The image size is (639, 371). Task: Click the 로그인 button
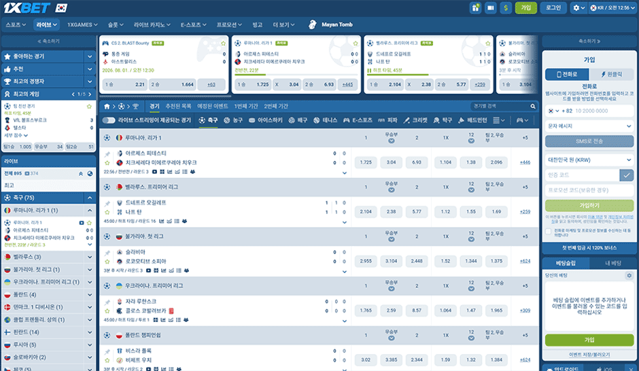tap(553, 7)
